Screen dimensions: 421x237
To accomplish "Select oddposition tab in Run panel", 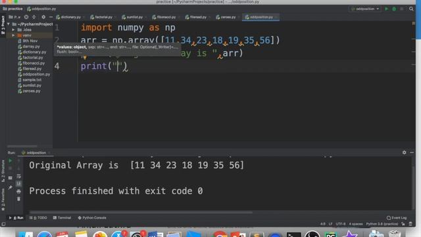I will tap(36, 153).
